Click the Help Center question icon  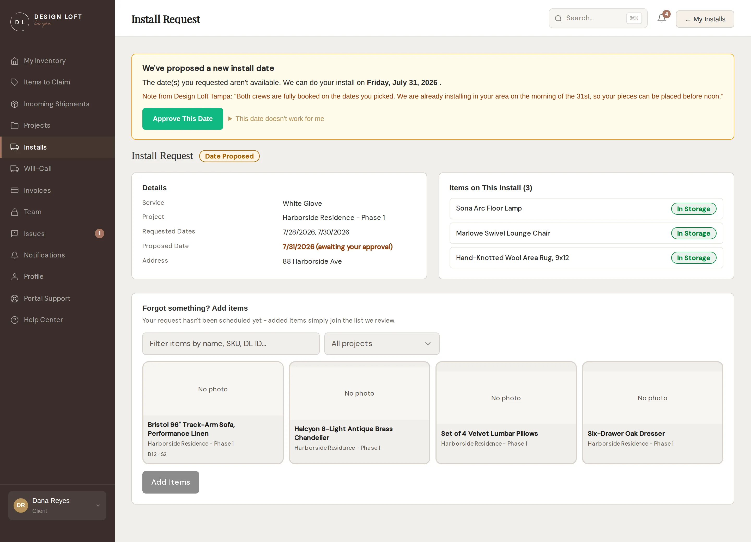tap(15, 320)
